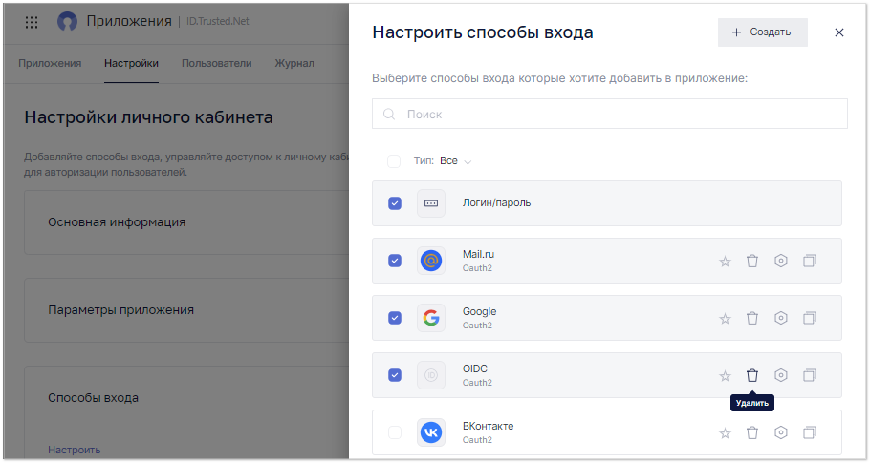The width and height of the screenshot is (870, 463).
Task: Click the OIDC row name text
Action: 475,368
